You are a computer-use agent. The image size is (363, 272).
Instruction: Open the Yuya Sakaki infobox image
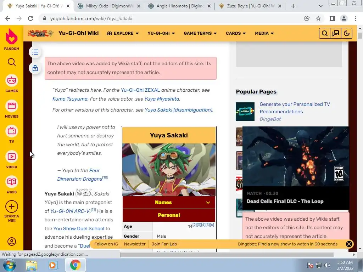[x=169, y=170]
